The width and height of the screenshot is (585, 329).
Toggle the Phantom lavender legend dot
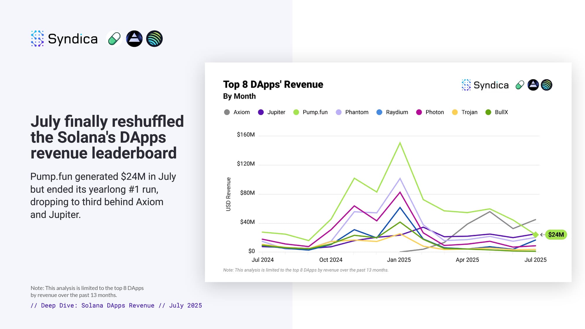(x=338, y=112)
